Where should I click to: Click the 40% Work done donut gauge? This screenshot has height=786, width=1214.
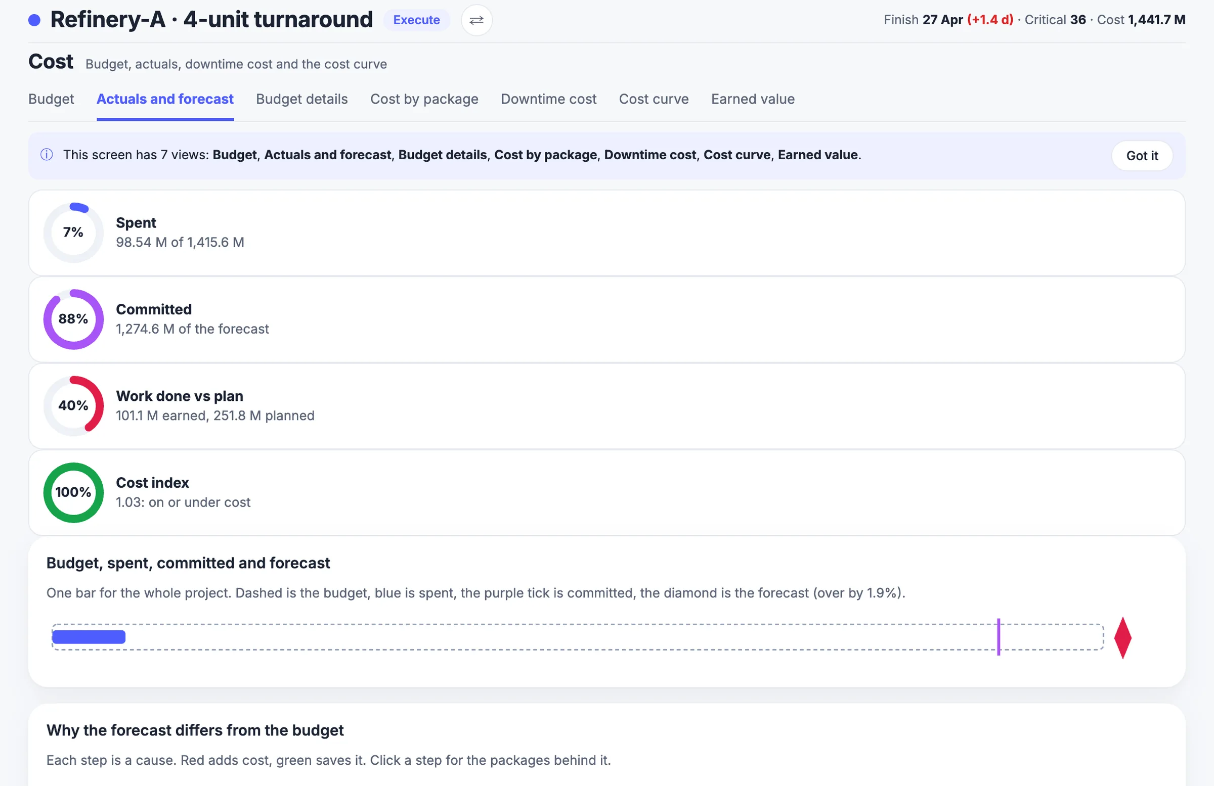(x=73, y=406)
